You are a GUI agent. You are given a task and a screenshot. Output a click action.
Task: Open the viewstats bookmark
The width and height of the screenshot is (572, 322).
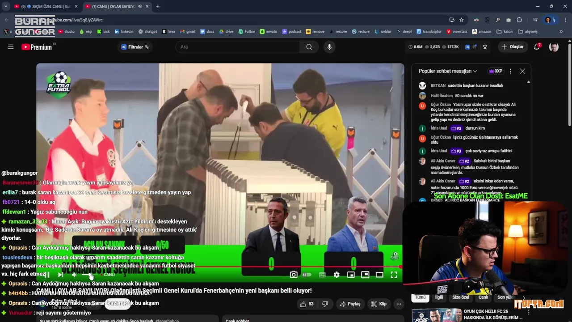coord(456,31)
